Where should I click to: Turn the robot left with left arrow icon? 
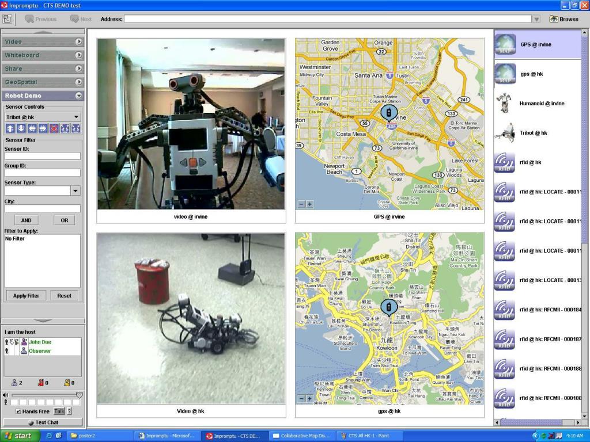click(x=32, y=128)
